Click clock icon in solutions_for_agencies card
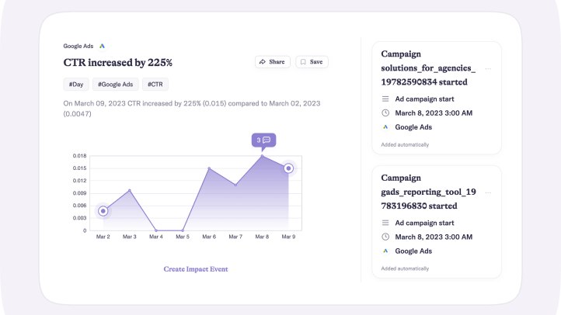Image resolution: width=561 pixels, height=315 pixels. tap(385, 113)
